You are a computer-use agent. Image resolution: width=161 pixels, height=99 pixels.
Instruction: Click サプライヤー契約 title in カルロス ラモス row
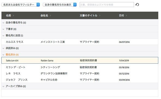point(90,42)
